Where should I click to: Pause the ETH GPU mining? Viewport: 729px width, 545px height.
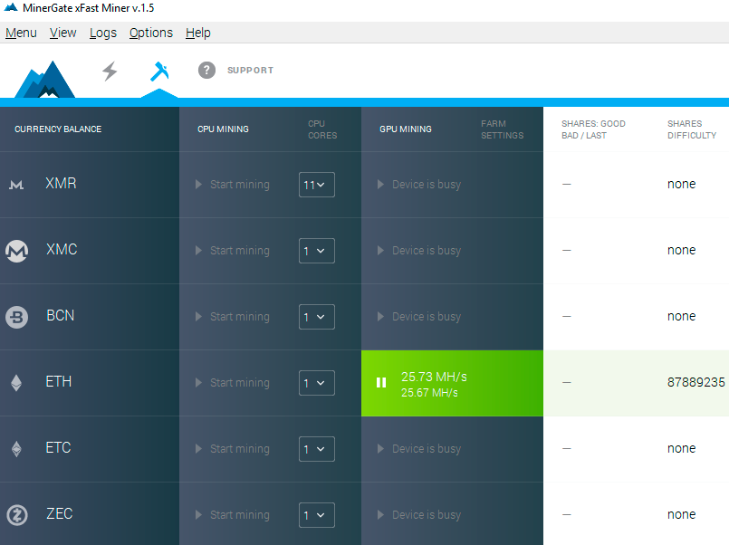381,382
